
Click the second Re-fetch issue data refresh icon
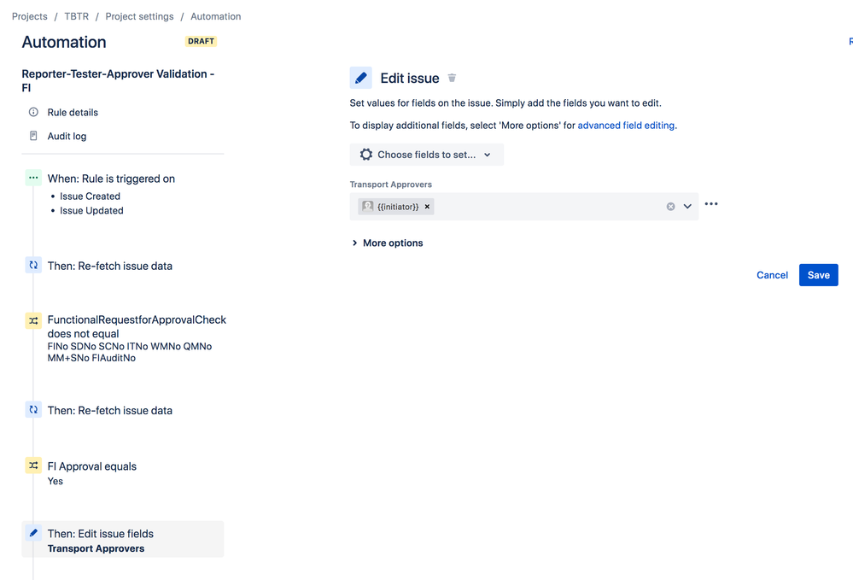coord(33,410)
